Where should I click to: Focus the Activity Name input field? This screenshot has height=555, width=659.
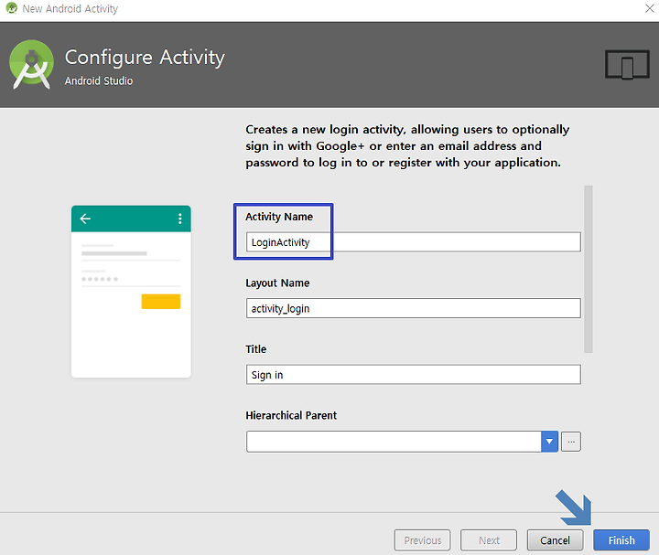point(413,242)
